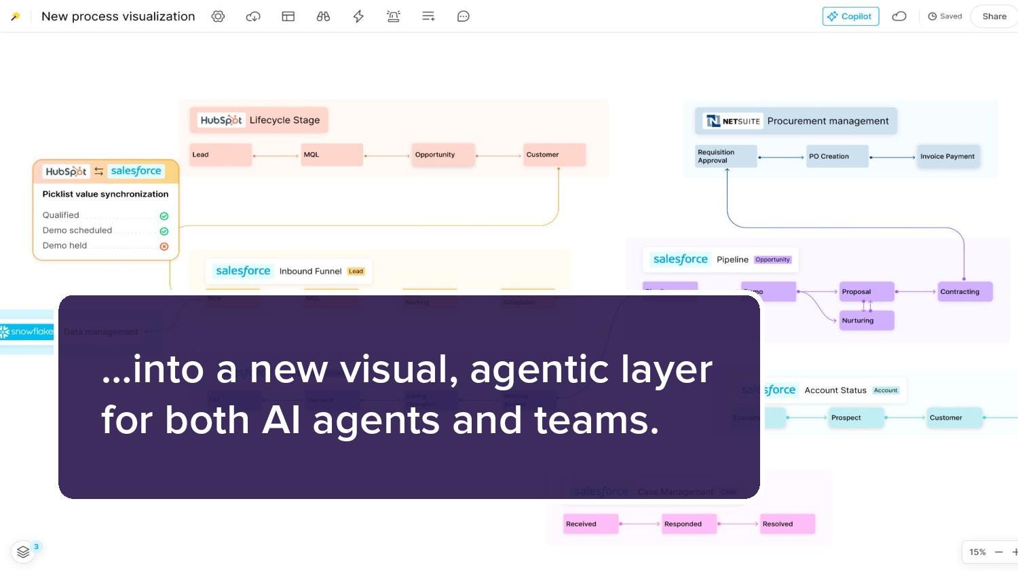This screenshot has width=1018, height=573.
Task: Open the settings gear icon
Action: point(218,16)
